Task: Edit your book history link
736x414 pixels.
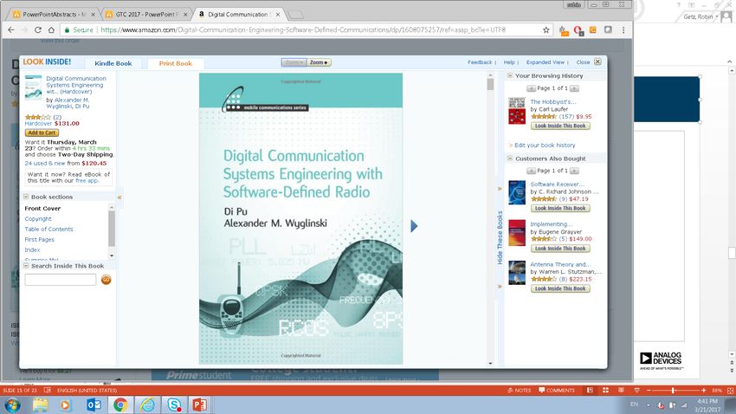Action: point(545,146)
